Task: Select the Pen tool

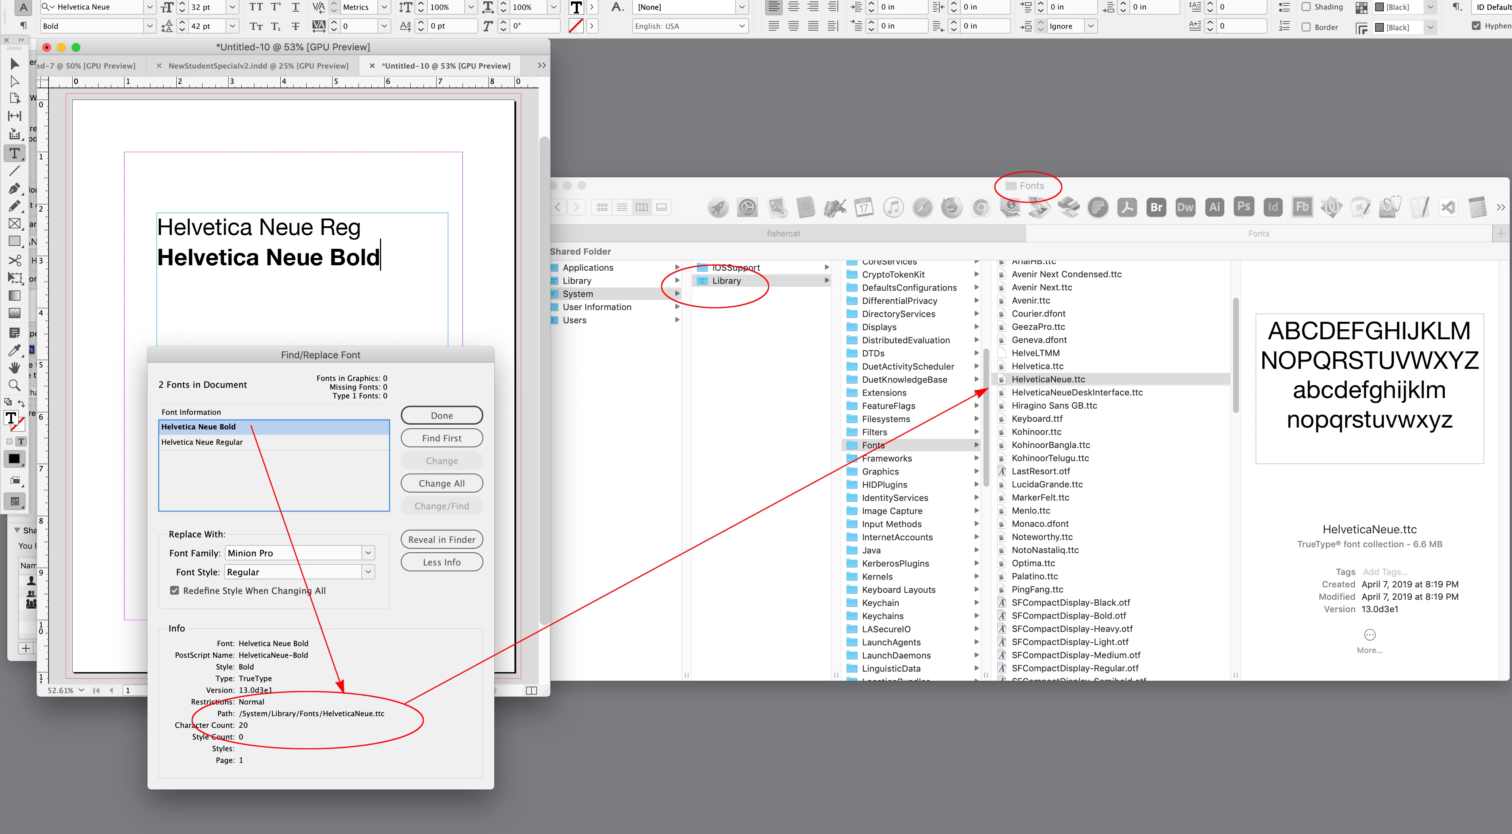Action: coord(15,188)
